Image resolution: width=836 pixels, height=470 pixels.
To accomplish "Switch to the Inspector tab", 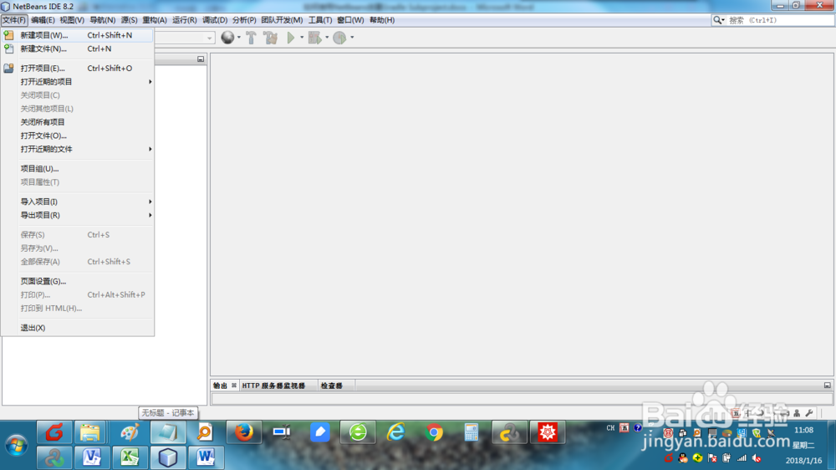I will 332,386.
